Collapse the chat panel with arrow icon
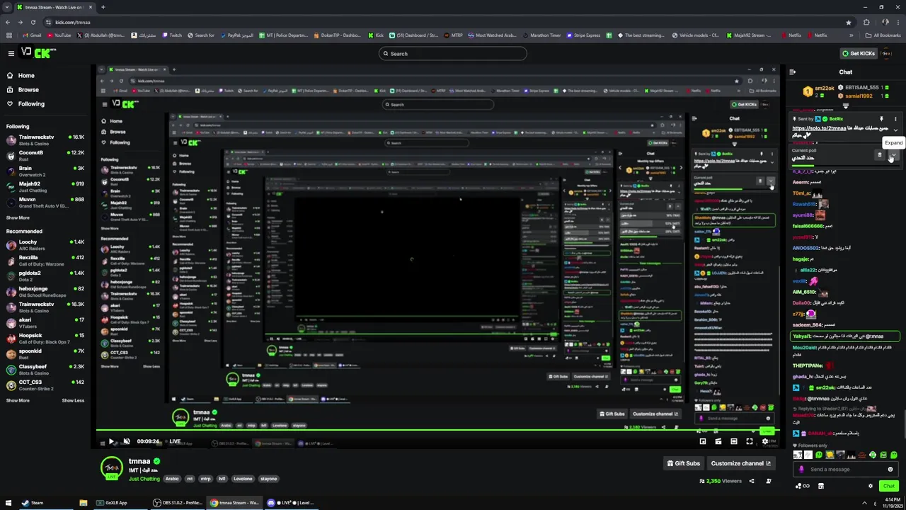 [x=792, y=72]
